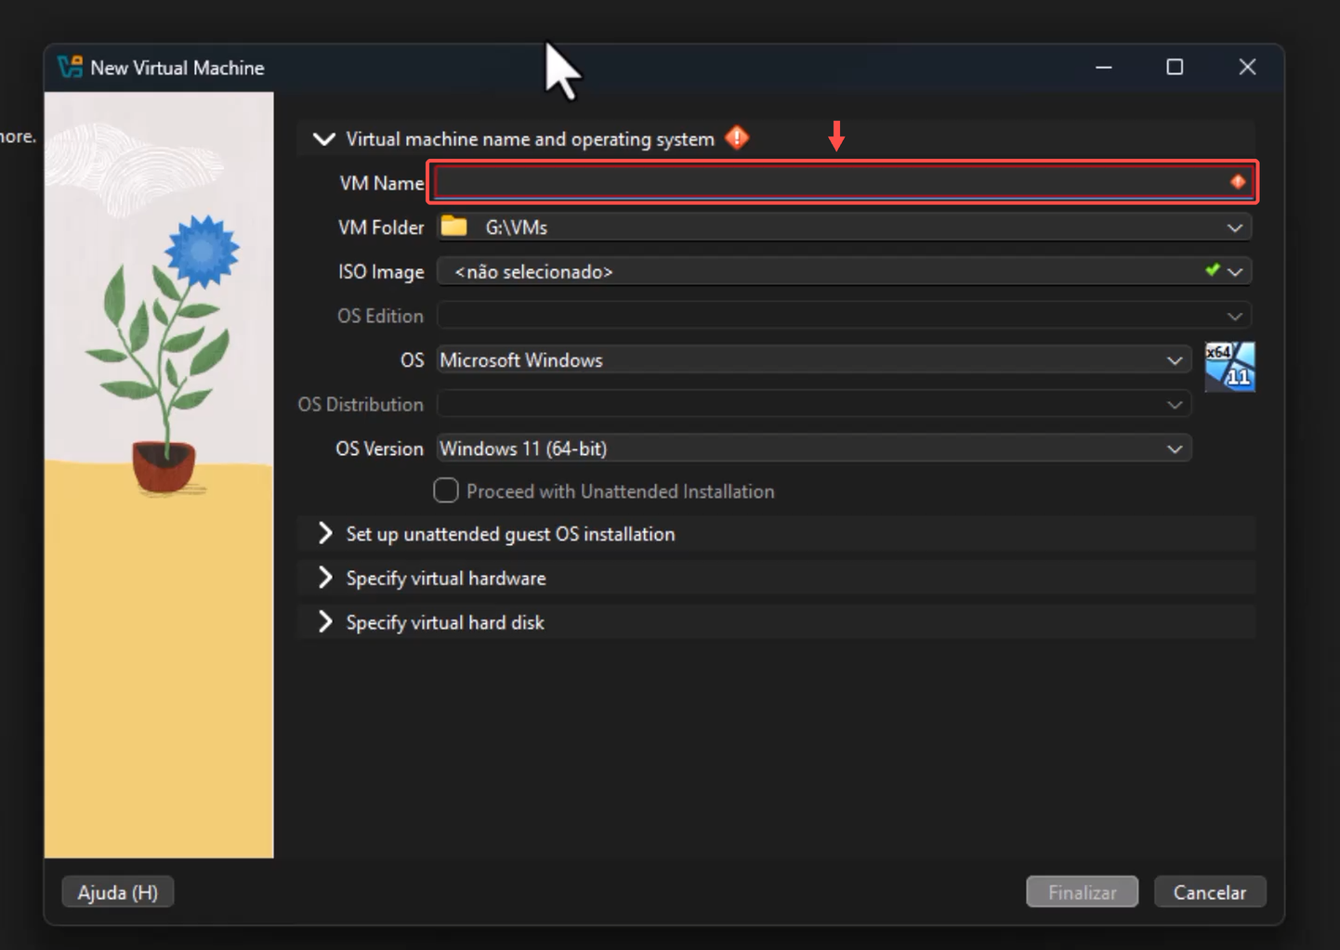Click the VirtualBox logo in title bar

[71, 67]
